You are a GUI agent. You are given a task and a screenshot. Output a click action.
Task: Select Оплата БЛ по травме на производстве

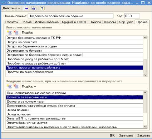pyautogui.click(x=74, y=119)
